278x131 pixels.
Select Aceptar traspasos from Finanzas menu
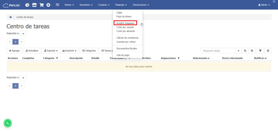(125, 23)
